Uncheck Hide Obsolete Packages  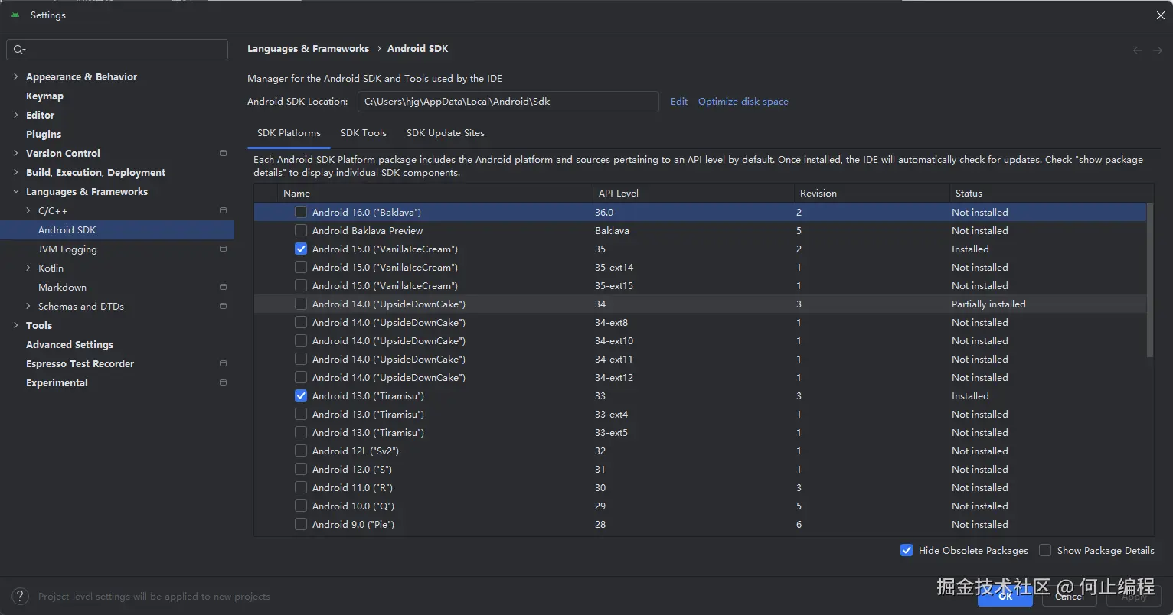tap(907, 550)
